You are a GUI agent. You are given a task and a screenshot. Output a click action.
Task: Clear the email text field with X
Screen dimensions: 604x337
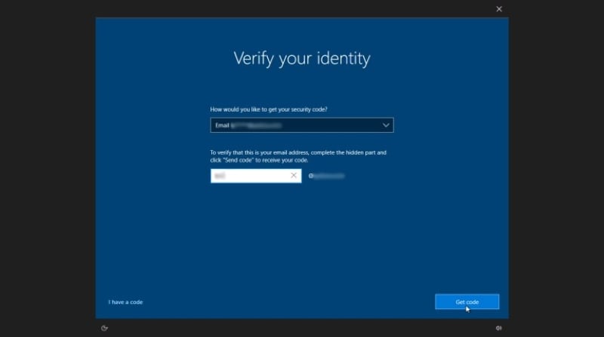click(294, 176)
